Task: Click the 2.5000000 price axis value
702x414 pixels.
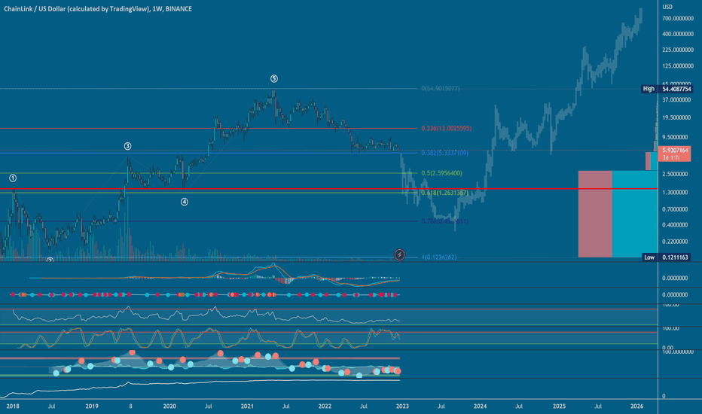Action: 675,174
